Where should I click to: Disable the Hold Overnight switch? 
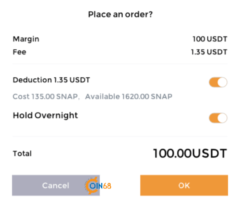(218, 118)
